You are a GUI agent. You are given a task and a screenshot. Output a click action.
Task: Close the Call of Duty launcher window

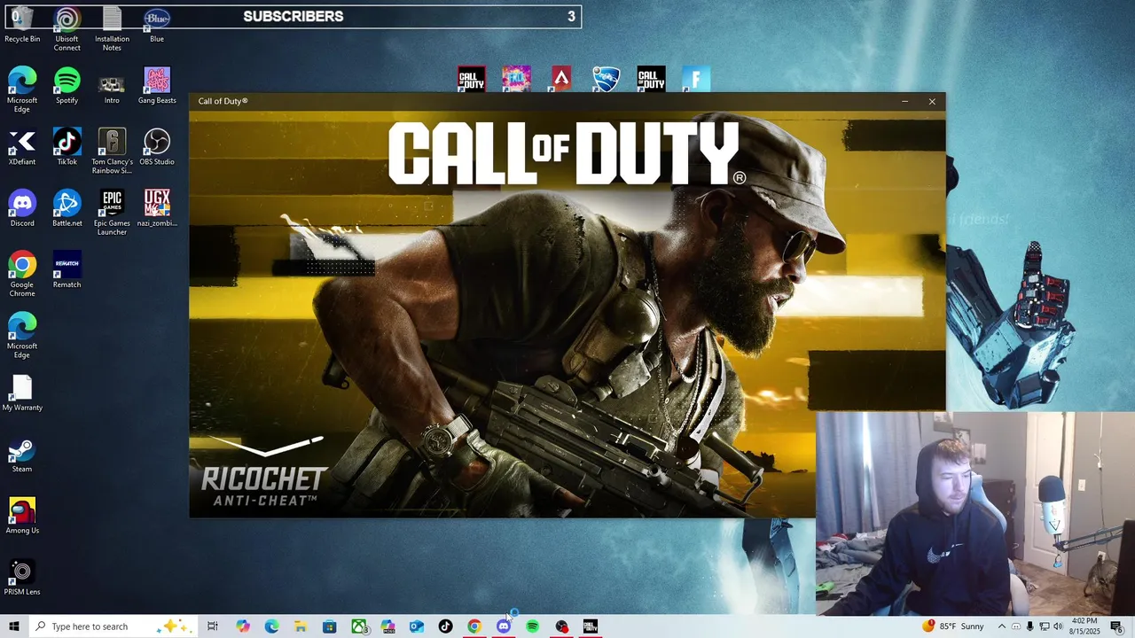pyautogui.click(x=932, y=101)
